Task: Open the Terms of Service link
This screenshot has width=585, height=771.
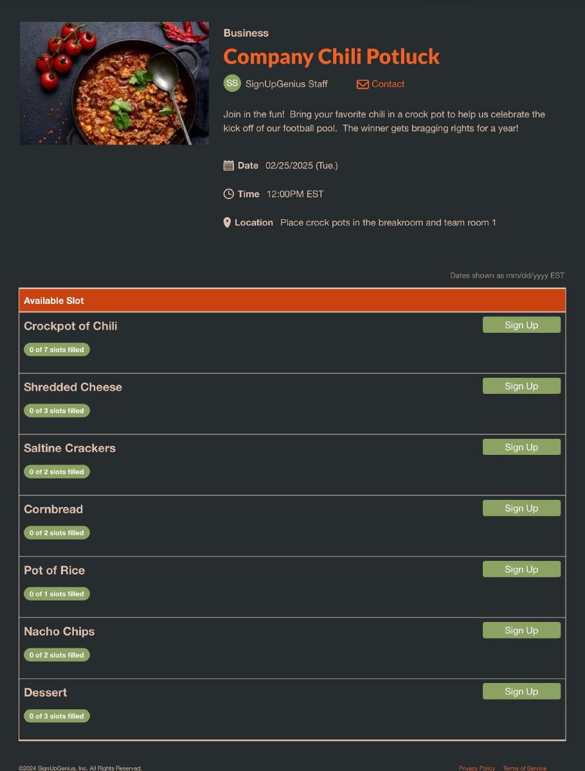Action: 525,768
